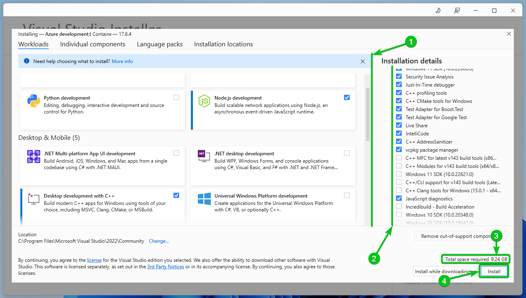The image size is (526, 298).
Task: Click the .NET MAUI workload icon
Action: click(x=33, y=157)
